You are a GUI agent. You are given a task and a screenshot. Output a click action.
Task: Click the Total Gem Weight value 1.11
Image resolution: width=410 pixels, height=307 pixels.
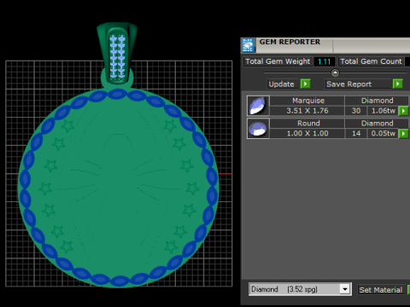(x=324, y=61)
